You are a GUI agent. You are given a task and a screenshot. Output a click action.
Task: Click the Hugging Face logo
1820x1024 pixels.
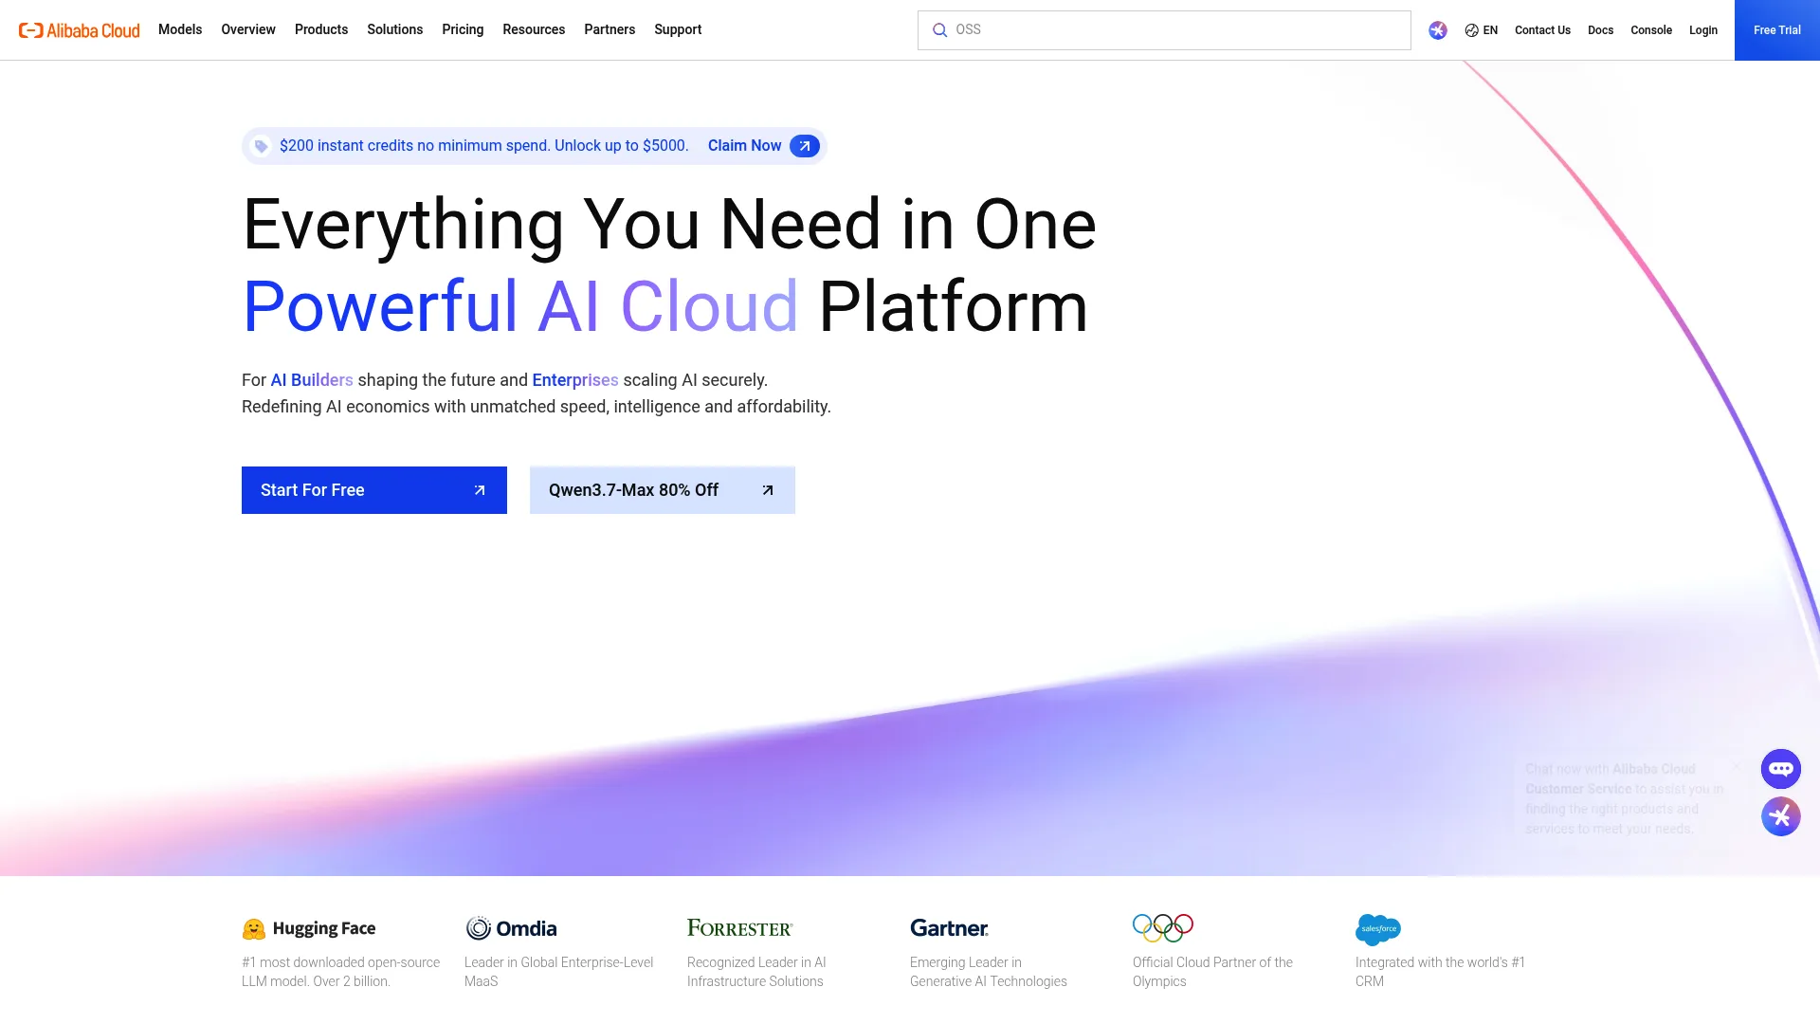[x=309, y=928]
